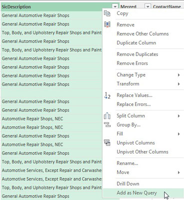Click first Automotive Services, Except Repair cell
The height and width of the screenshot is (200, 184).
[51, 170]
